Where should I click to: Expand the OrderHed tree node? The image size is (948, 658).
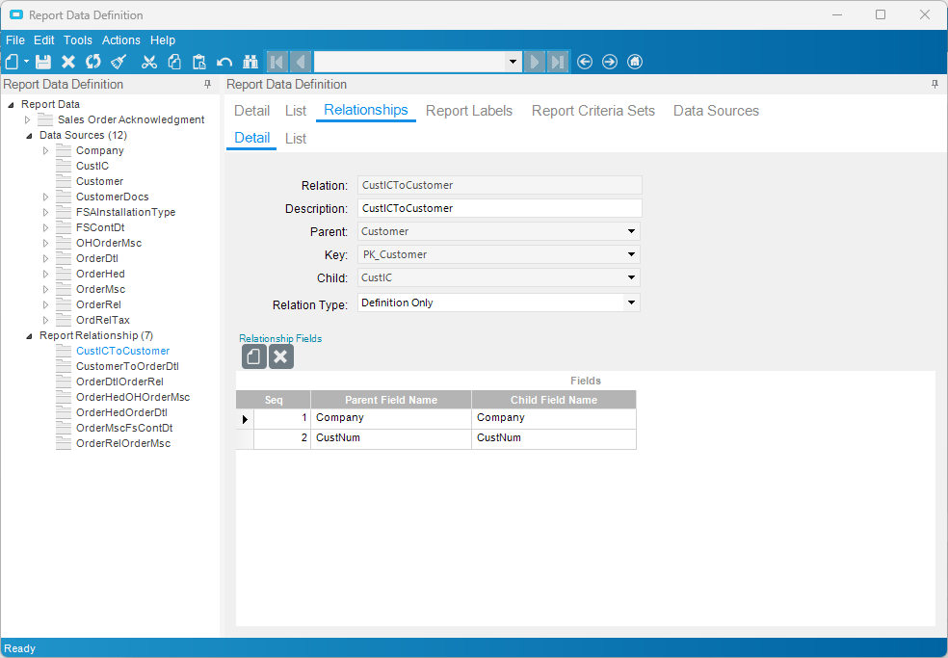[45, 274]
